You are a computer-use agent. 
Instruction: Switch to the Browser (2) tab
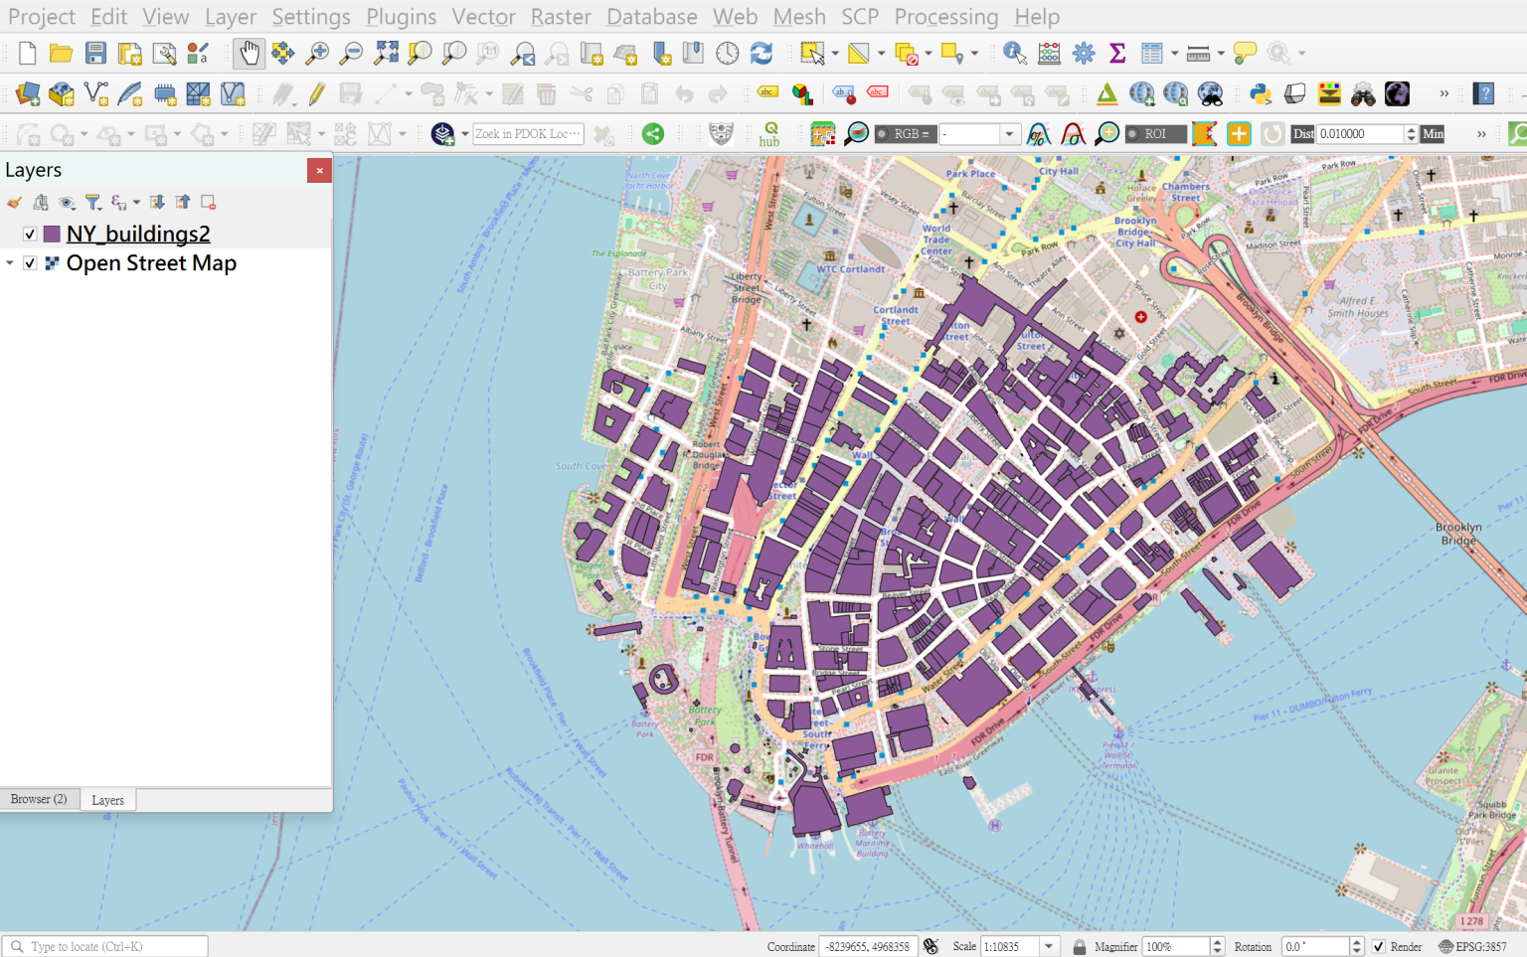39,799
